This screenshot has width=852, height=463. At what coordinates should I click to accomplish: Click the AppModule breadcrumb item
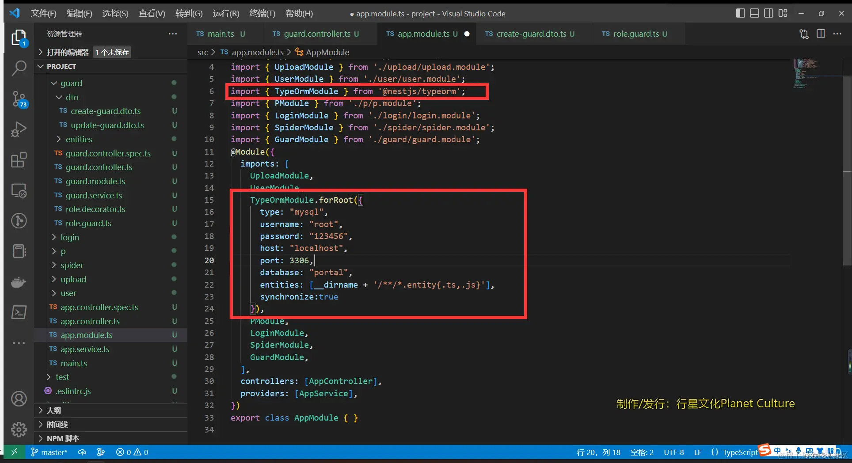[322, 52]
